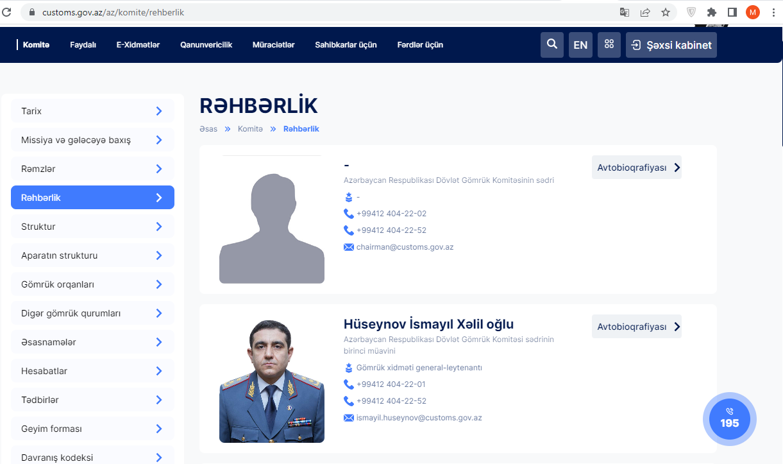Screen dimensions: 783x464
Task: Open Missiya və gələcəyə baxış sidebar item
Action: [92, 140]
